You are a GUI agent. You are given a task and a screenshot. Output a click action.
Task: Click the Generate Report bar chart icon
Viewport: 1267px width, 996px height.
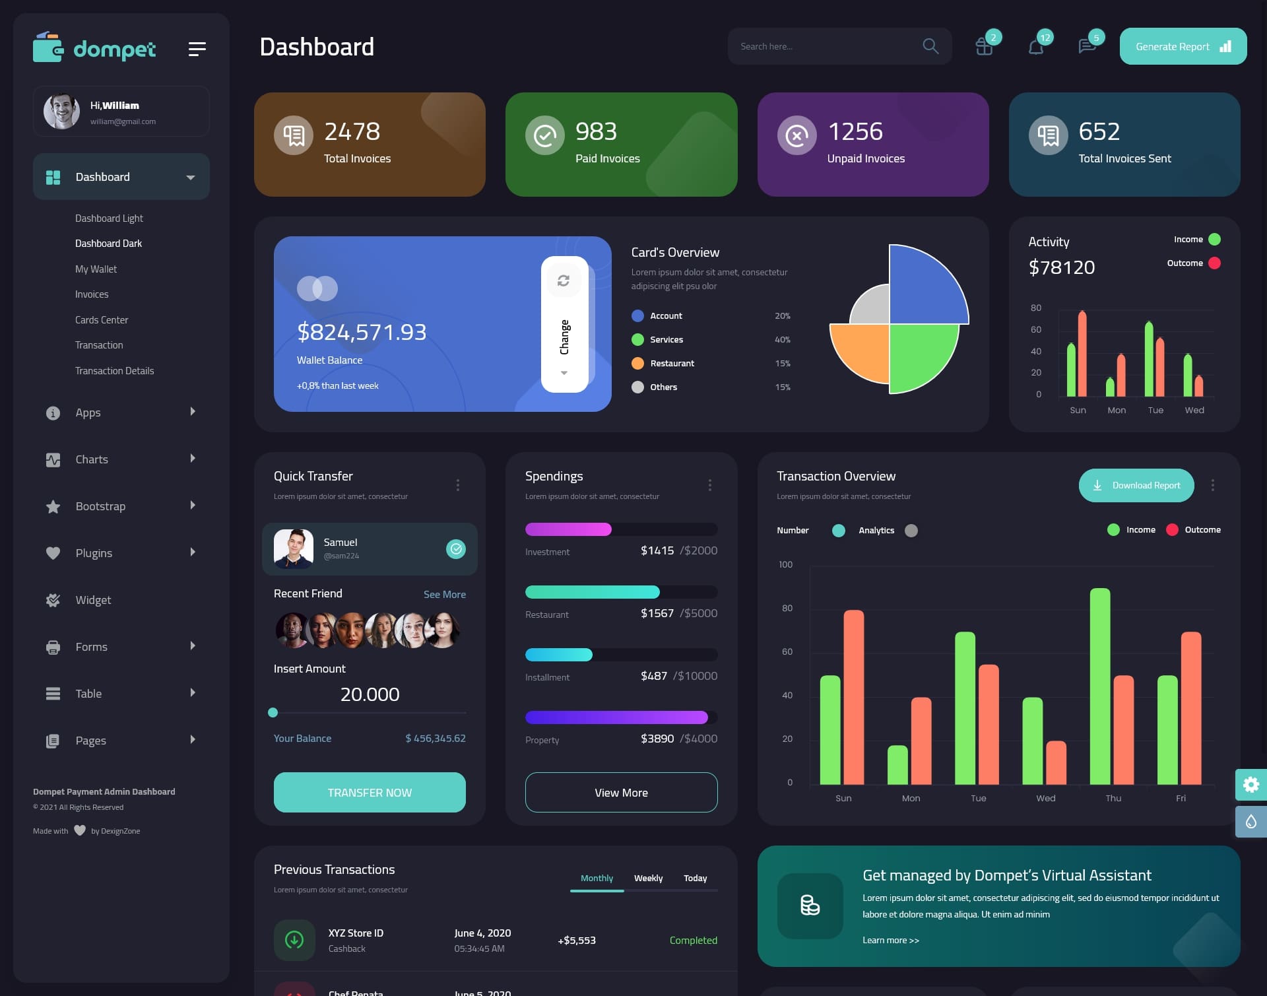[1225, 46]
